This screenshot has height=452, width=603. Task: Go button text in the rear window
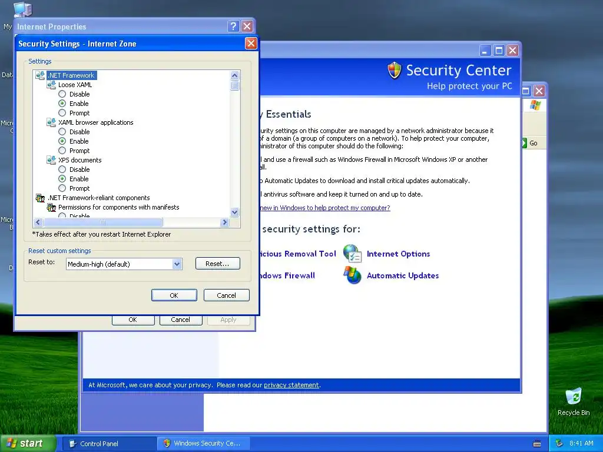tap(534, 143)
